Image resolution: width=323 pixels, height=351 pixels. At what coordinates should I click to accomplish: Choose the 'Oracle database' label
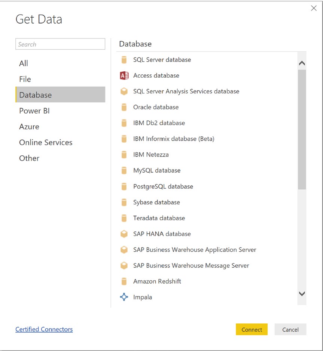click(x=156, y=107)
